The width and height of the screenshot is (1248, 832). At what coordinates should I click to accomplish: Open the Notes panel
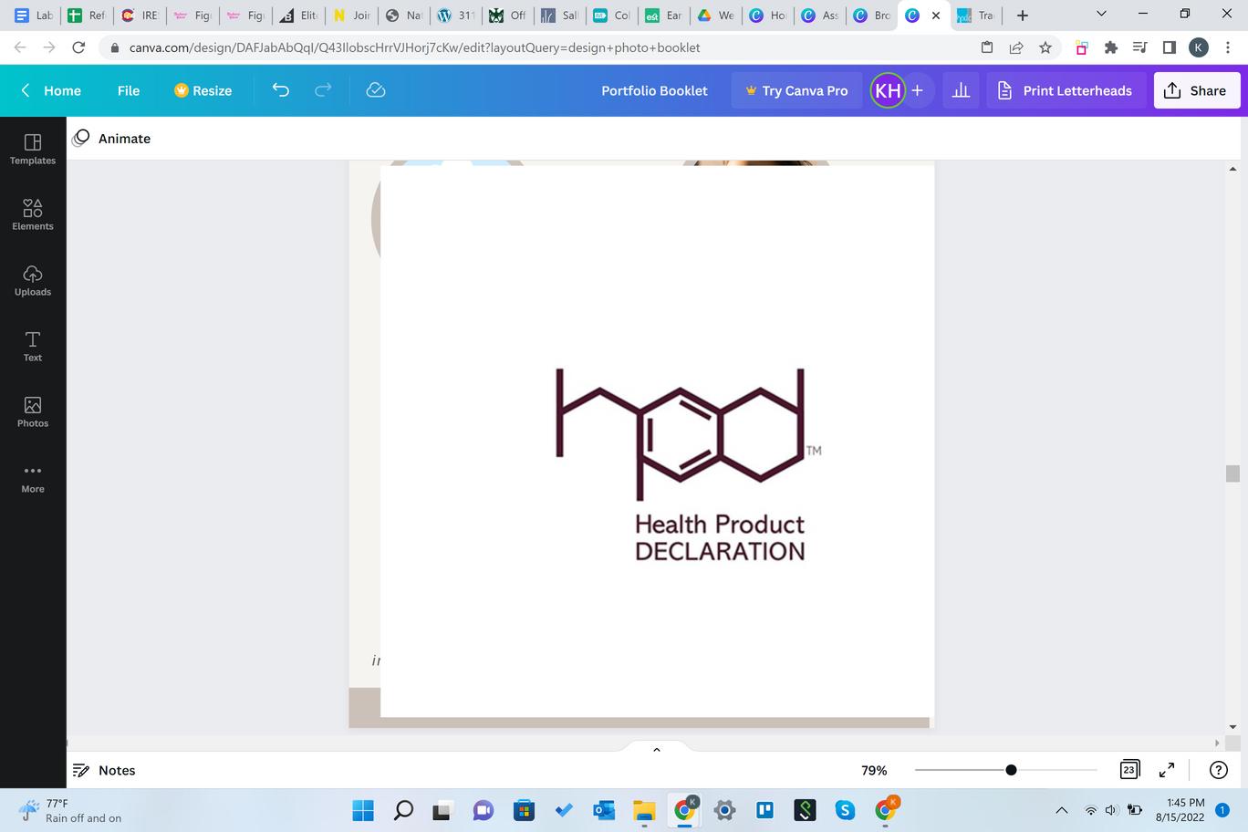(x=104, y=770)
